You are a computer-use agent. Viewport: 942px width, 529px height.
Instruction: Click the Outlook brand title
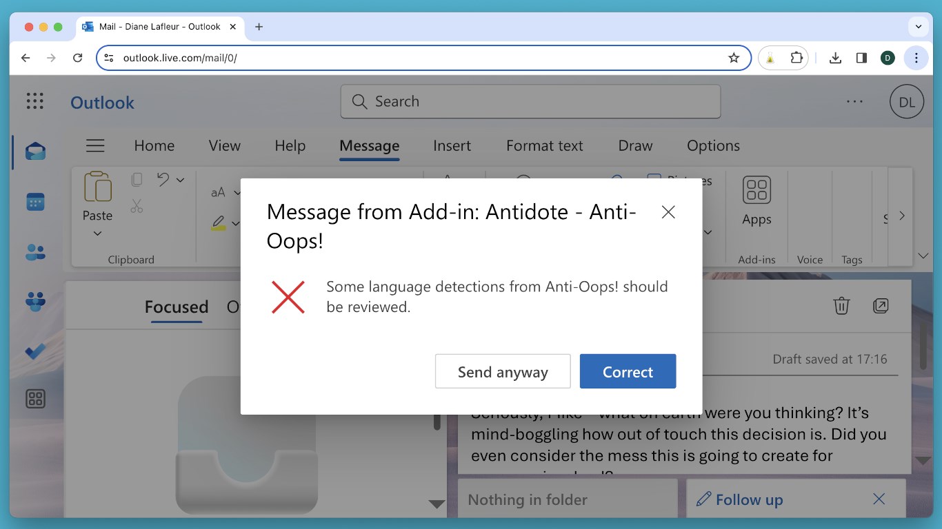click(102, 102)
